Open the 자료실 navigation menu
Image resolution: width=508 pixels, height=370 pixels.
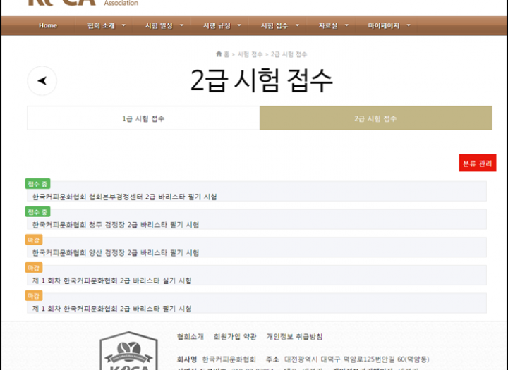[x=334, y=26]
